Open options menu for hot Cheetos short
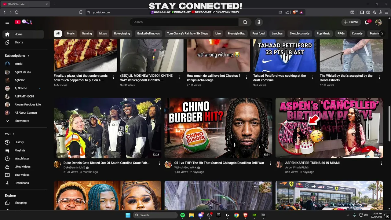The width and height of the screenshot is (391, 220). tap(246, 77)
